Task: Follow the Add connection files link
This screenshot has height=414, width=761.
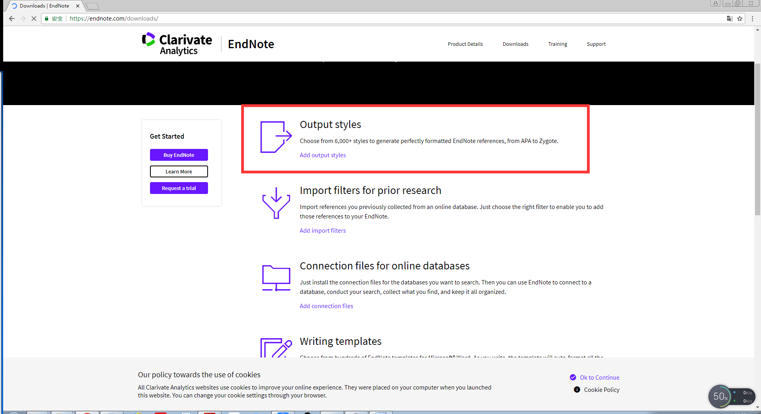Action: [326, 306]
